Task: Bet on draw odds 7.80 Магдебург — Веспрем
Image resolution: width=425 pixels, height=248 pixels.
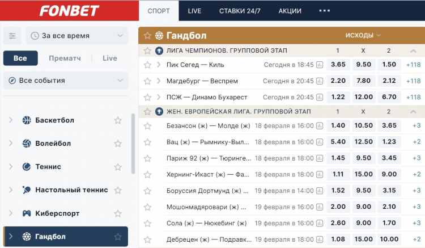Action: (x=363, y=81)
